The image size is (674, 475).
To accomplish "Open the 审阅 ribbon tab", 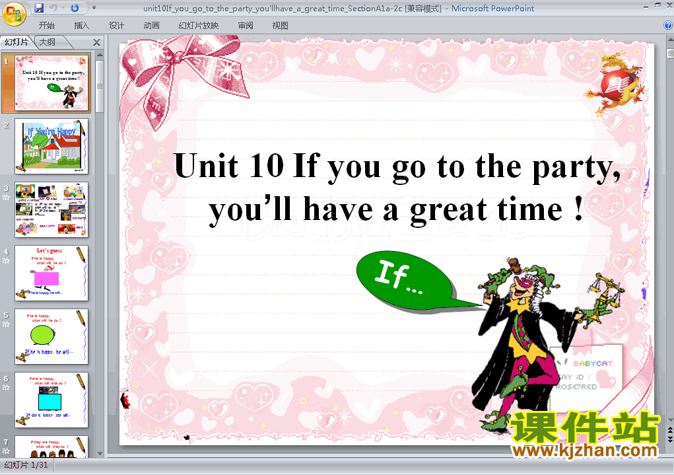I will 246,25.
